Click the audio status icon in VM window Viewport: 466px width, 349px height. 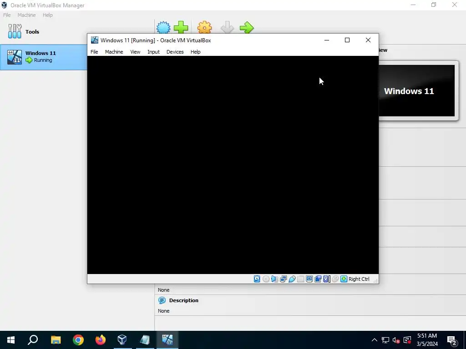pyautogui.click(x=274, y=279)
